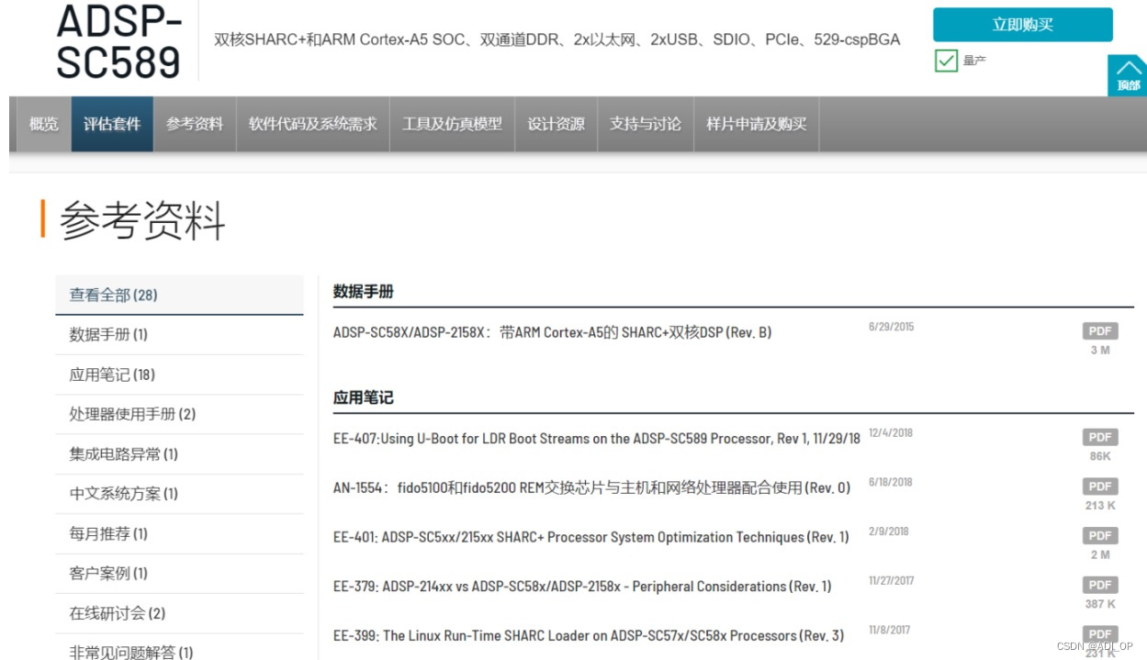1147x660 pixels.
Task: Click the 数据手册 section heading above the datasheet
Action: pos(364,292)
